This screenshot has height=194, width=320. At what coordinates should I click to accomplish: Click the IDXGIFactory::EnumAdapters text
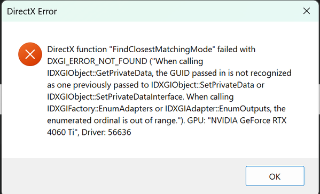pos(100,109)
